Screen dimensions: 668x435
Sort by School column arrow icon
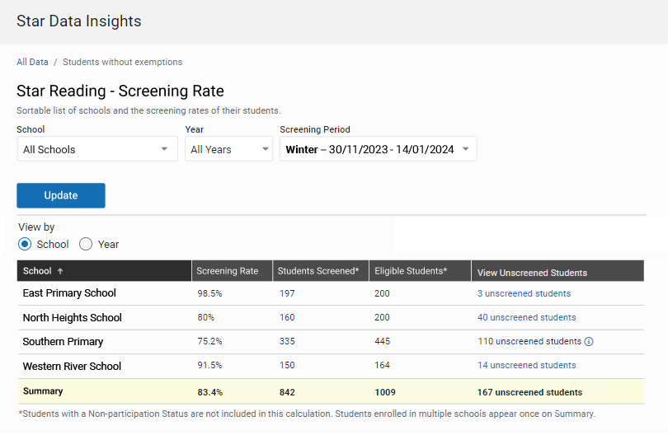(x=60, y=271)
